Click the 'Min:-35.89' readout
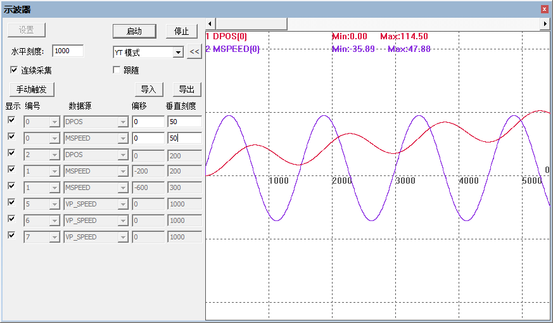The height and width of the screenshot is (323, 553). (x=353, y=49)
